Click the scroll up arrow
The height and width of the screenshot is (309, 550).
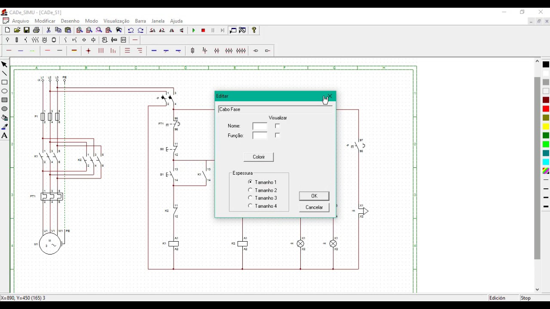(537, 61)
